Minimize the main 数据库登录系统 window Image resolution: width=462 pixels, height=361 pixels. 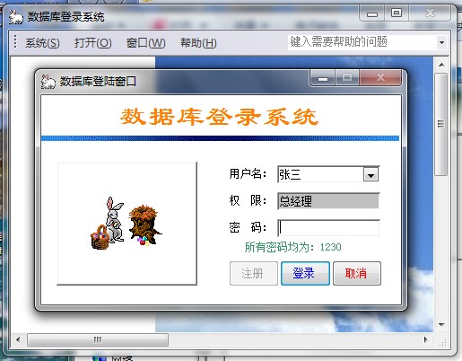coord(372,13)
